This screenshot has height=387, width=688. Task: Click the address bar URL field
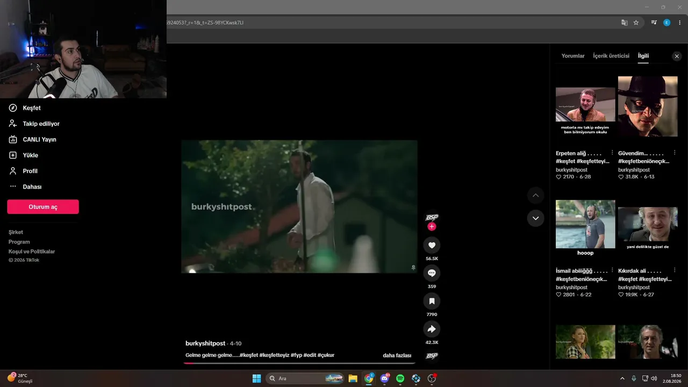(392, 23)
